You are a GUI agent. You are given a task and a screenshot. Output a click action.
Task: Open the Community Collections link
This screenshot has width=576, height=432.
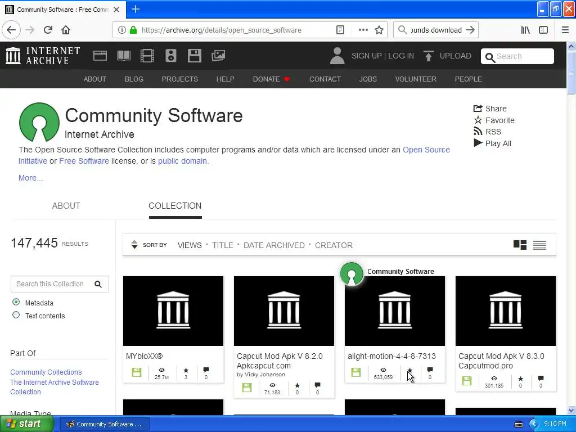click(x=46, y=372)
